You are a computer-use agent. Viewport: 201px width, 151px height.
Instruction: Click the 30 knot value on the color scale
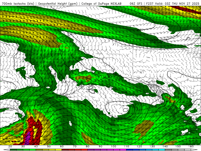click(23, 146)
